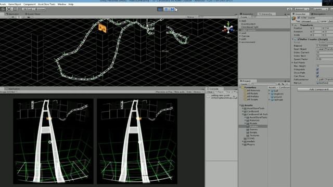Expand the path object in the Hierarchy
This screenshot has height=187, width=333.
coord(240,39)
